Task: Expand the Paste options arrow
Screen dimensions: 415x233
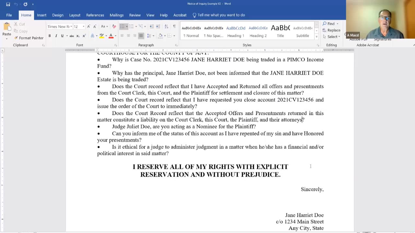Action: 6,39
